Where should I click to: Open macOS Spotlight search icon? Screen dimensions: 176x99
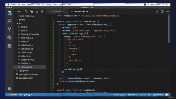[163, 5]
